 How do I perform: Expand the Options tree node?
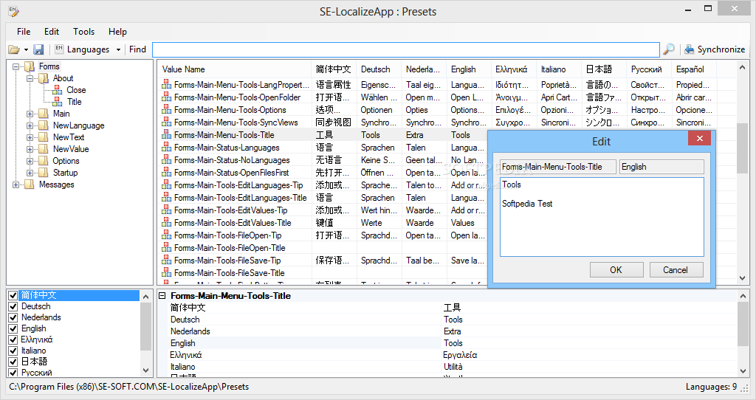click(30, 161)
